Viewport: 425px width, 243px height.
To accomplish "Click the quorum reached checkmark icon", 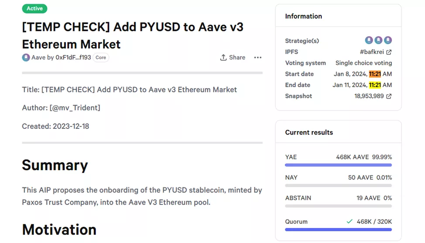I will point(349,222).
